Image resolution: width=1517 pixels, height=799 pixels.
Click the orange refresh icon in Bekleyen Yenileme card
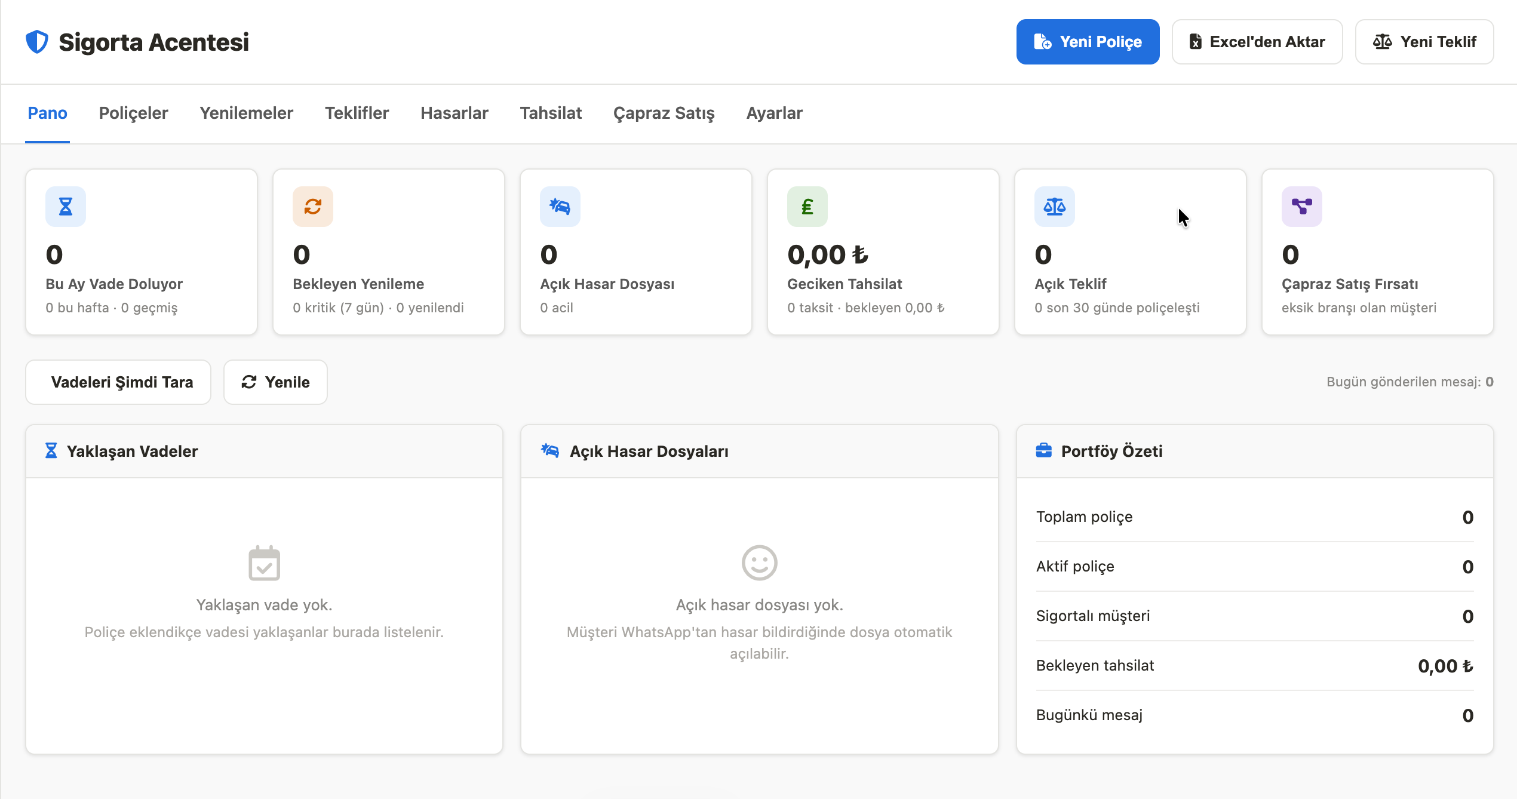click(313, 207)
